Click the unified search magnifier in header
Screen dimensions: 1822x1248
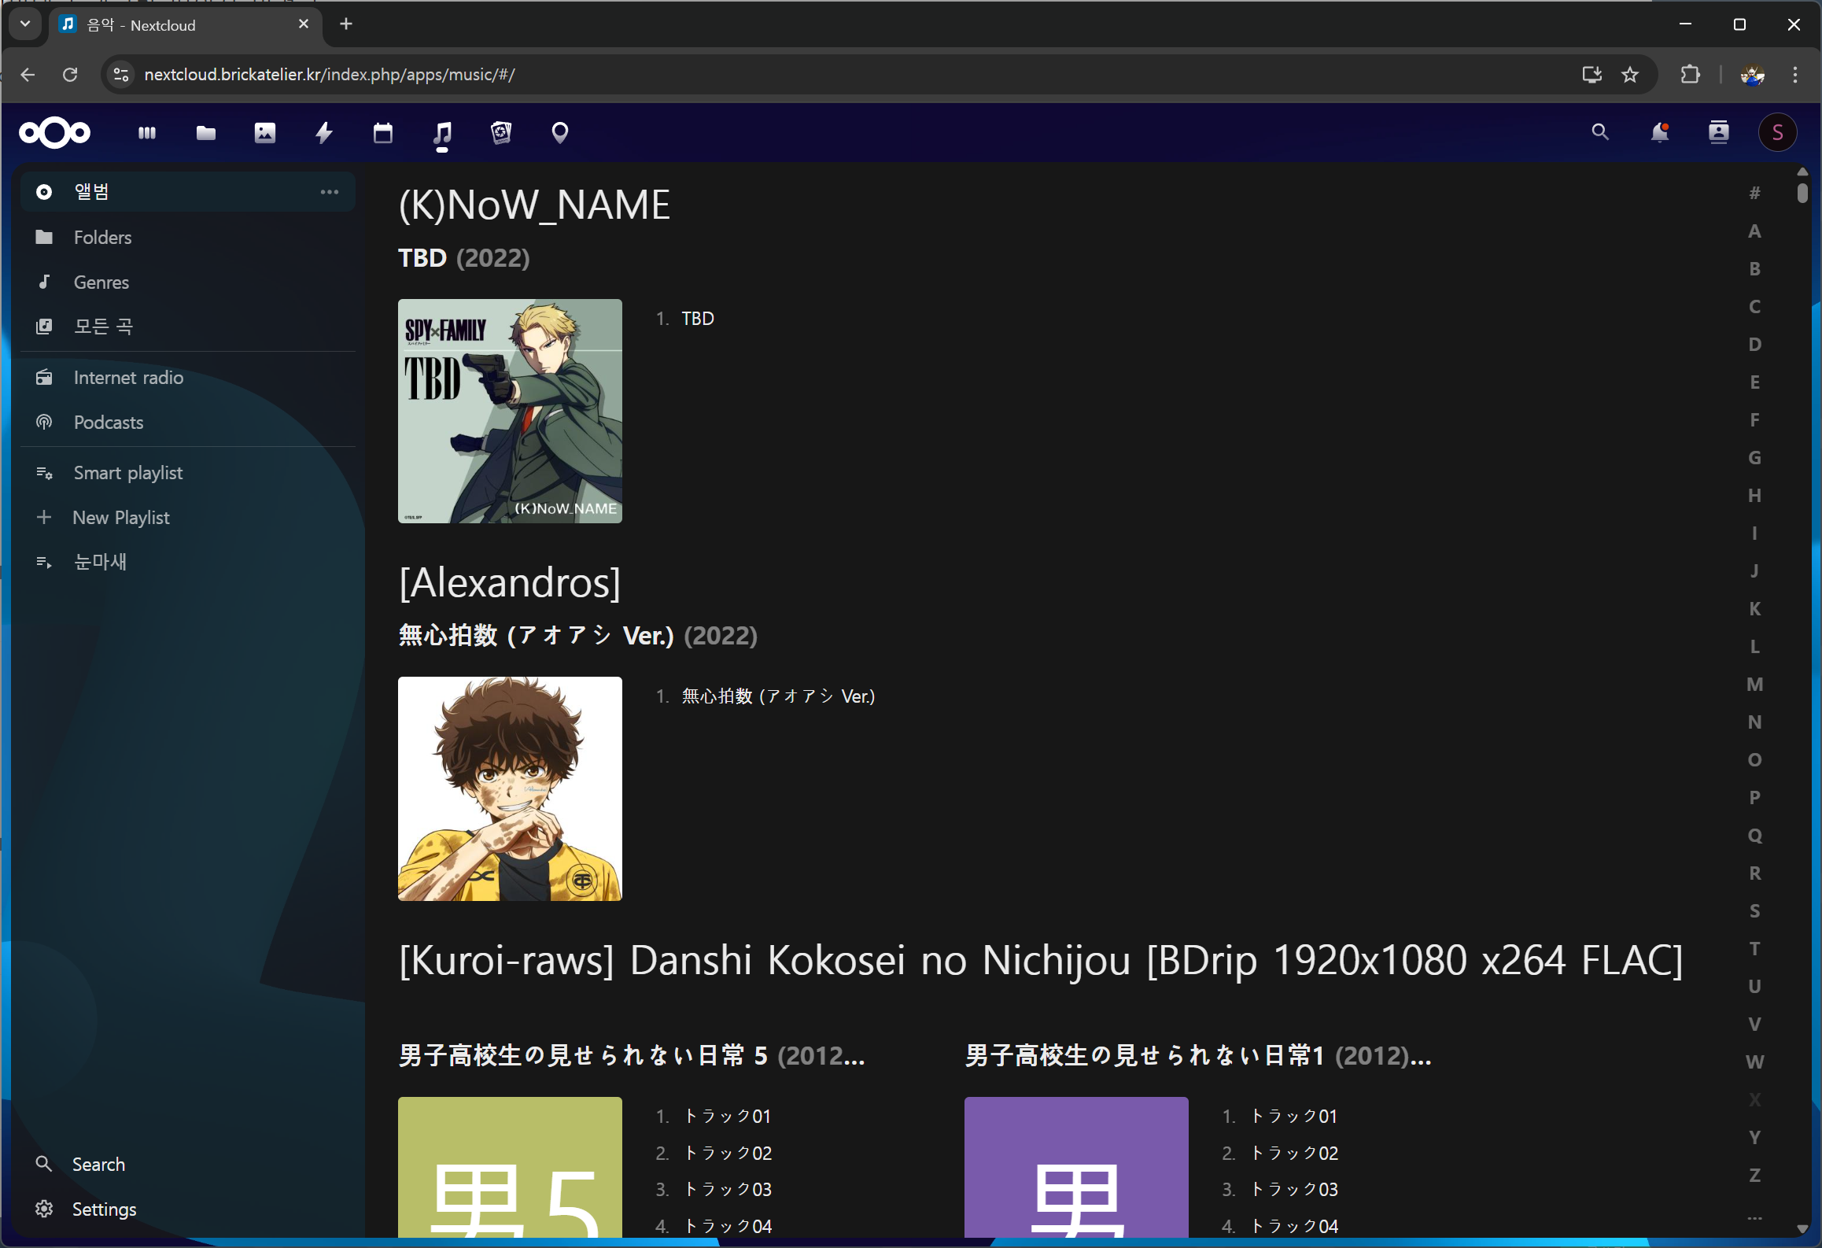click(x=1600, y=132)
